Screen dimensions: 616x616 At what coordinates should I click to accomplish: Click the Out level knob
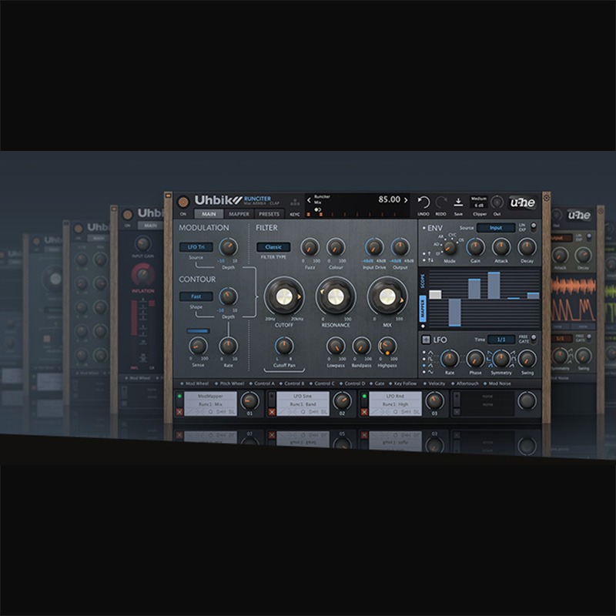click(x=497, y=203)
